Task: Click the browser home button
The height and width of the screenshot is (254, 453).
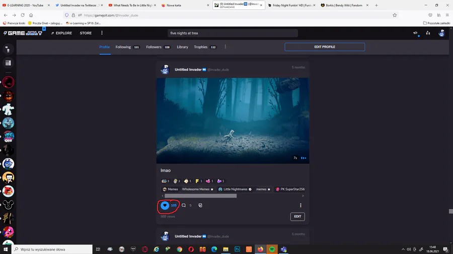Action: coord(31,15)
